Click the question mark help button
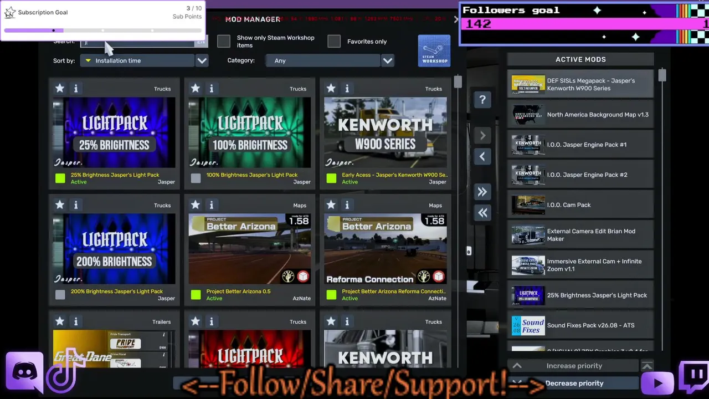 [x=482, y=100]
